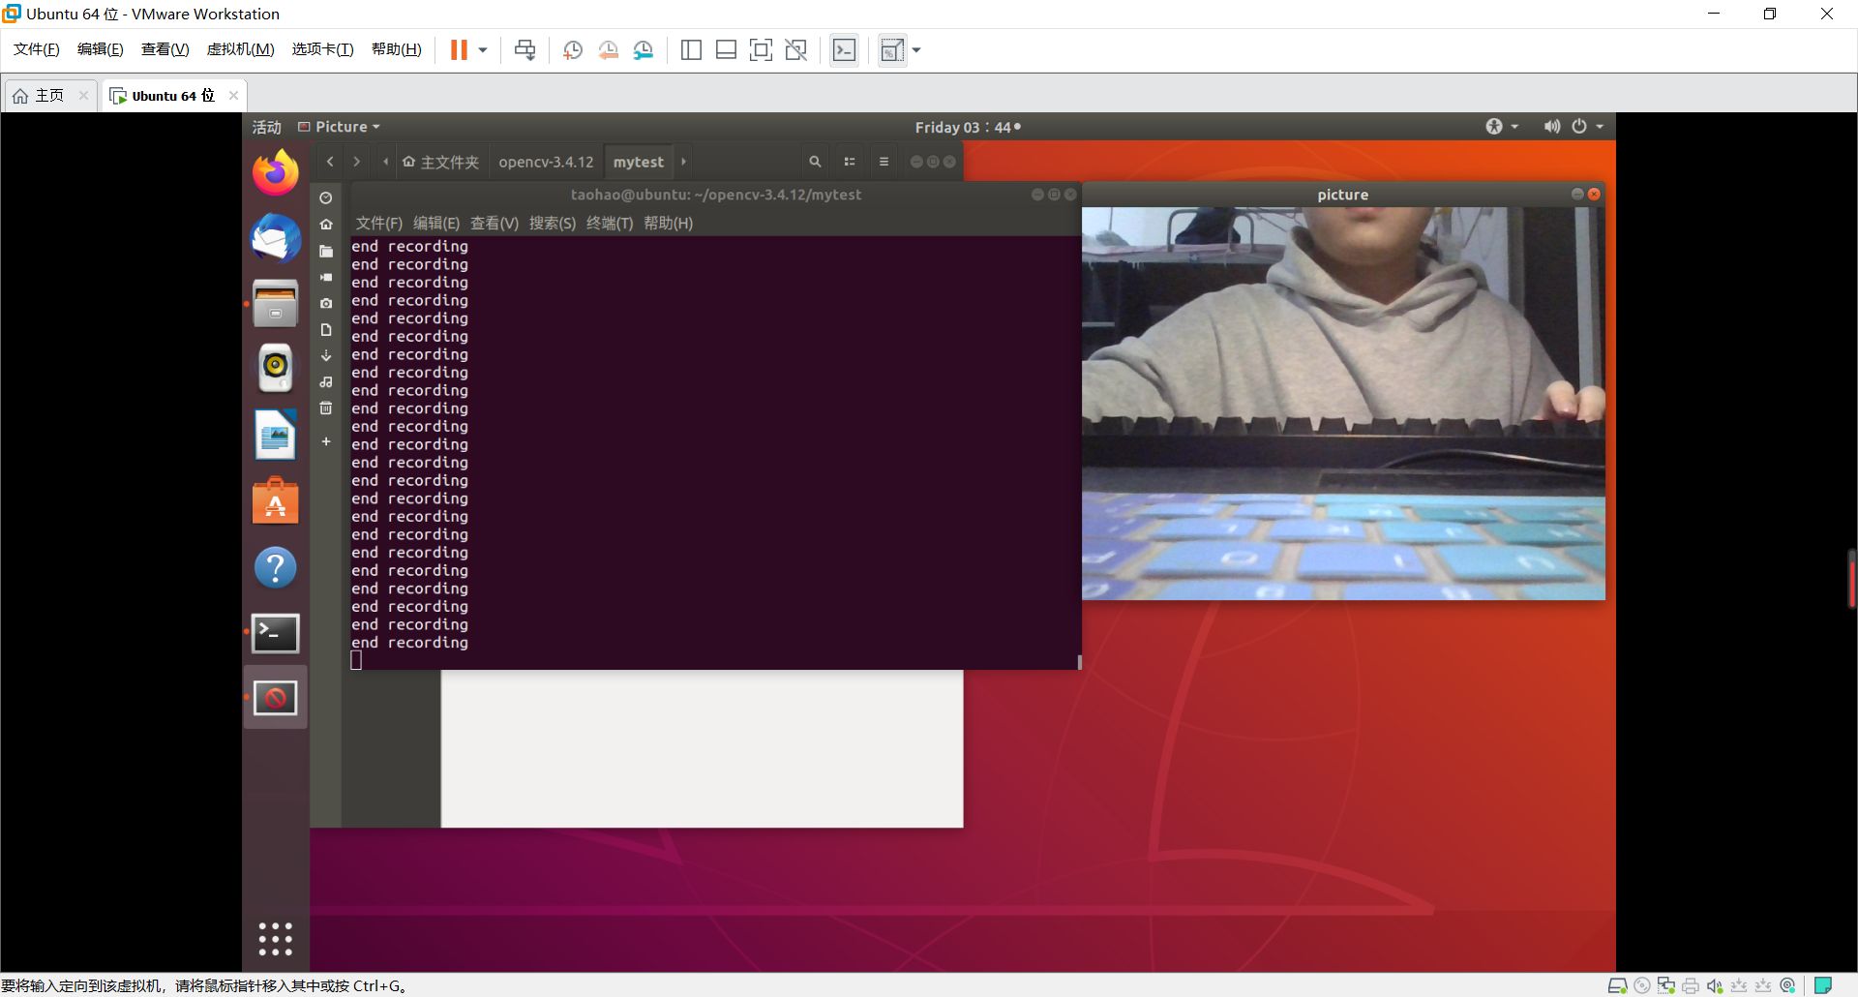Open terminal 查看(V) menu
This screenshot has width=1858, height=997.
click(494, 224)
